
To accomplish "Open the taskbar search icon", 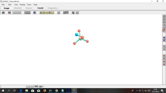I will coord(9,91).
